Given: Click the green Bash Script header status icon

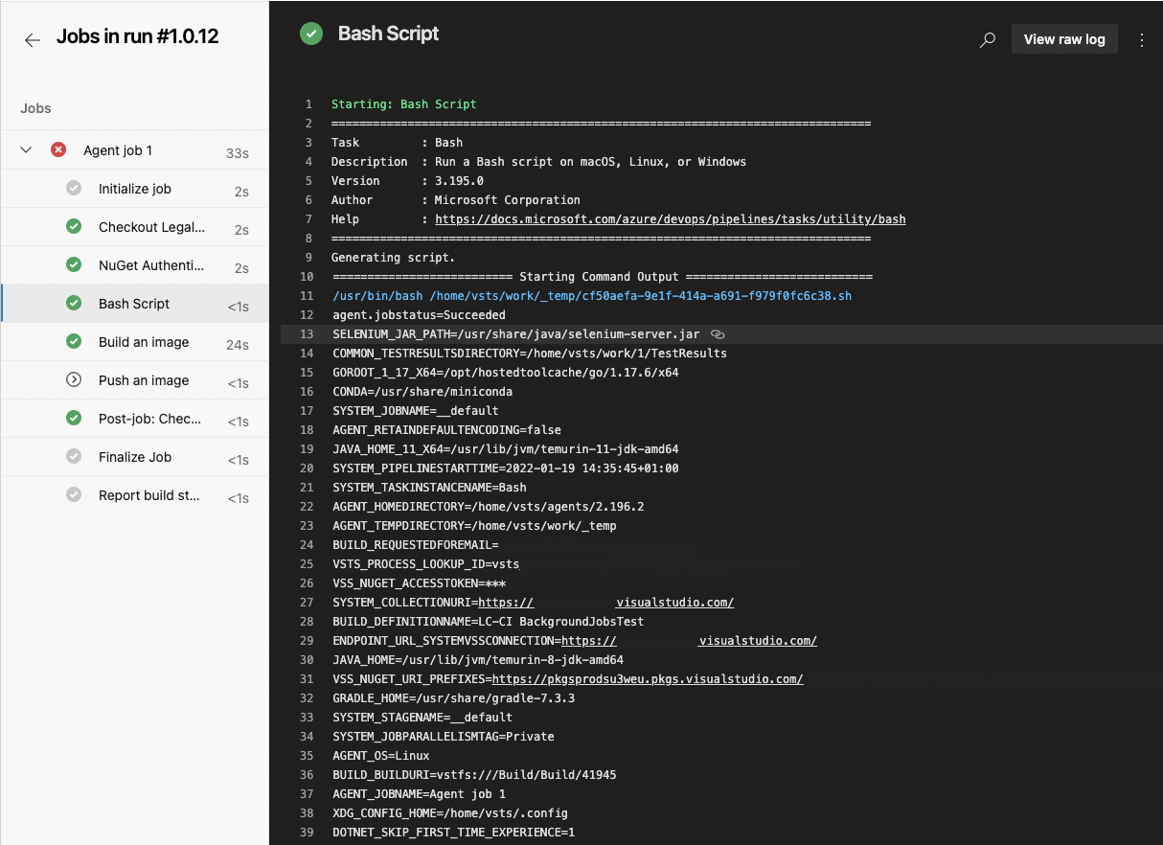Looking at the screenshot, I should click(311, 34).
